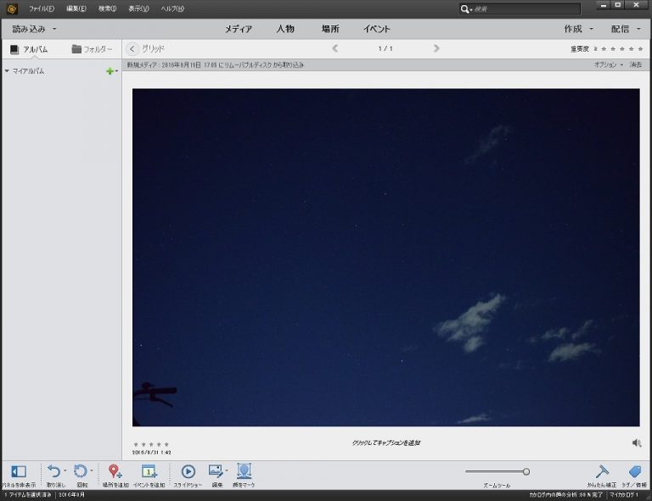Switch to the 人物 tab
The width and height of the screenshot is (652, 501).
[285, 29]
